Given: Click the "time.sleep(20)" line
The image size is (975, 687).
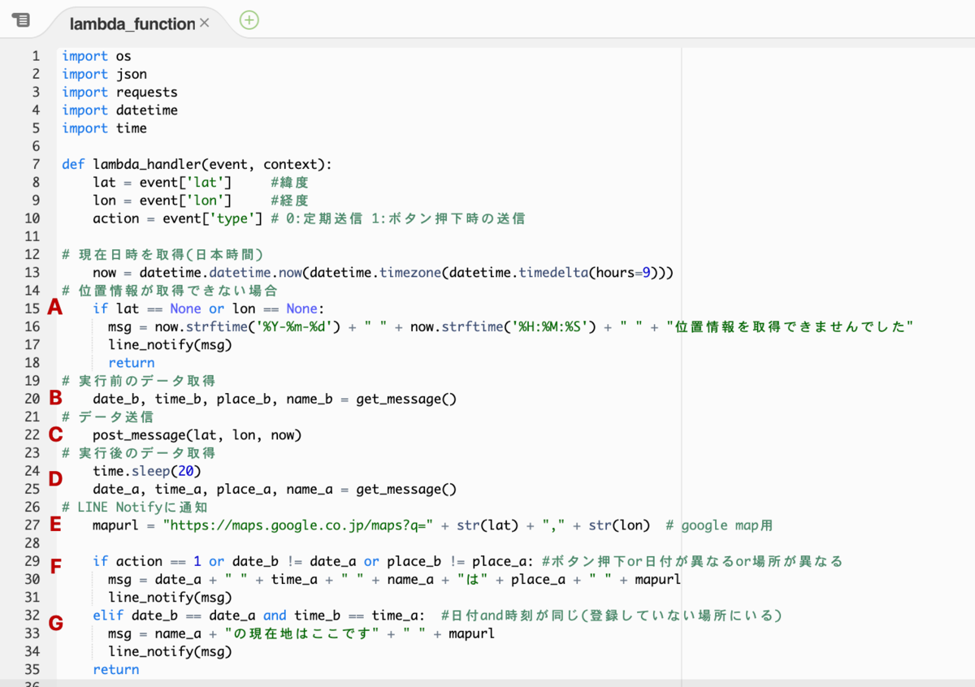Looking at the screenshot, I should pos(147,471).
